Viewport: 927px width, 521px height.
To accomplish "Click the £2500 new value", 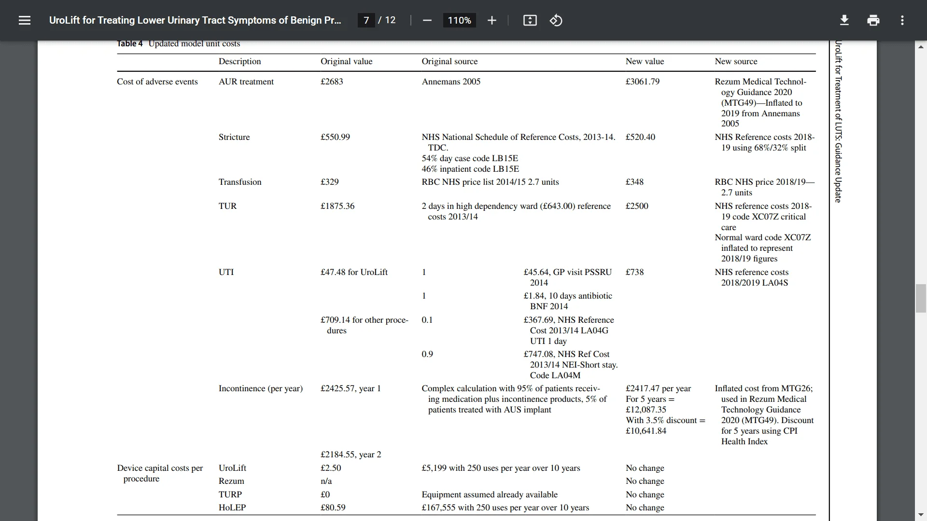I will click(637, 206).
